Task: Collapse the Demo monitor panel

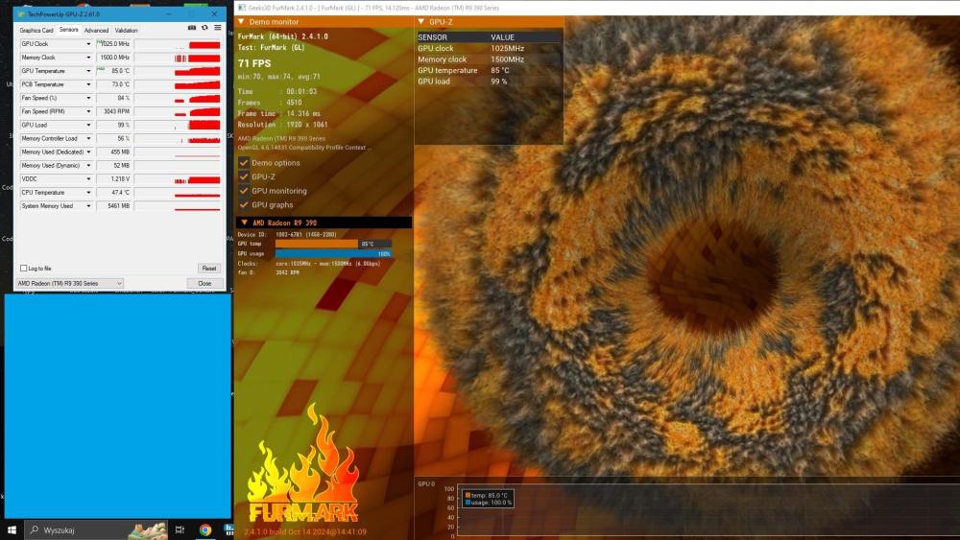Action: point(241,21)
